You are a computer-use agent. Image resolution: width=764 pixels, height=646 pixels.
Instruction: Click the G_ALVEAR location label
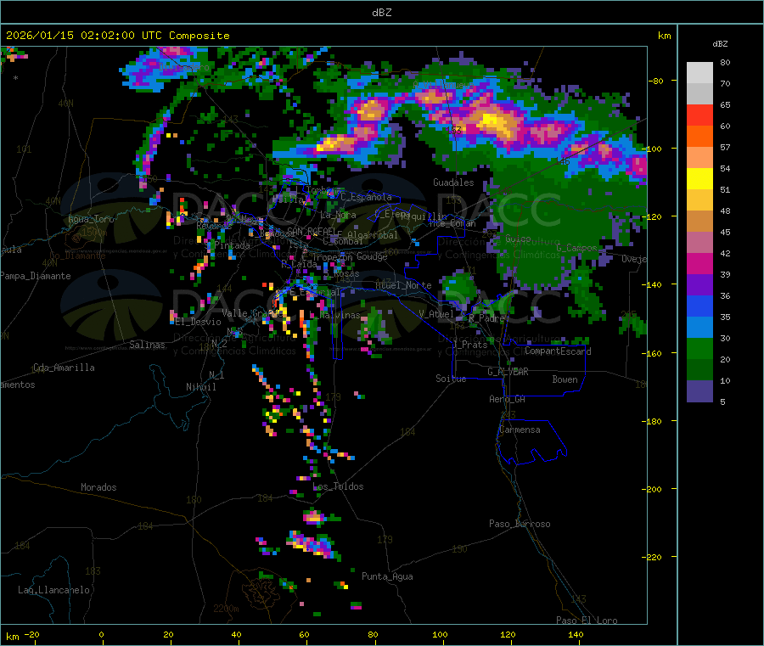508,372
